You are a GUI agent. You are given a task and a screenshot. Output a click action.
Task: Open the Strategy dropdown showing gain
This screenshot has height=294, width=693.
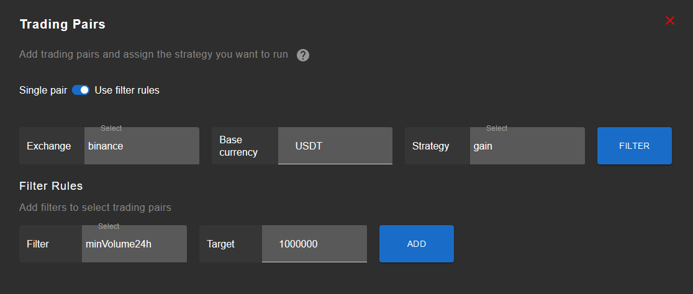tap(527, 146)
